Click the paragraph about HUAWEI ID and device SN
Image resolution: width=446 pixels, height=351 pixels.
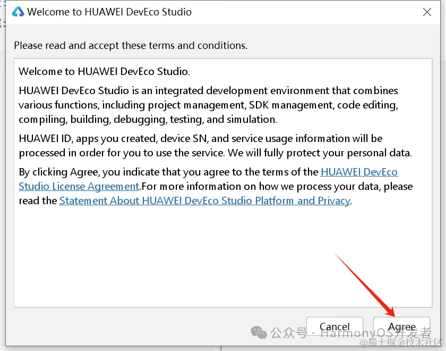click(x=216, y=146)
